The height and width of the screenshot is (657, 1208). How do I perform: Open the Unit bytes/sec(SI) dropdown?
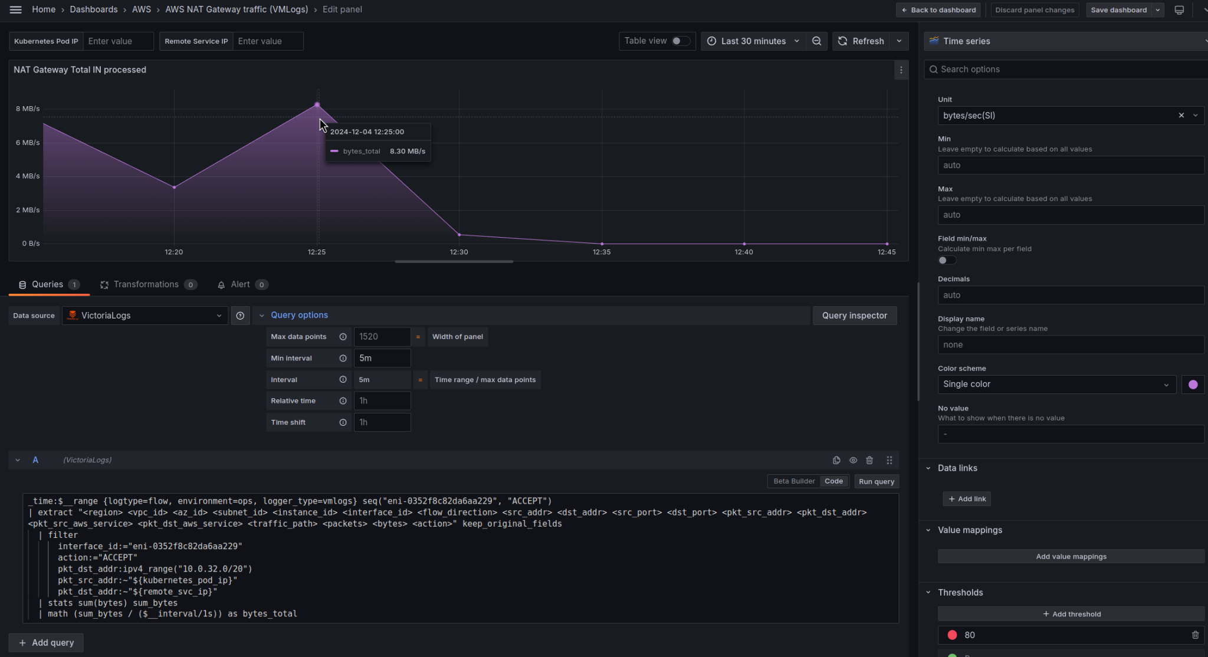click(1195, 115)
